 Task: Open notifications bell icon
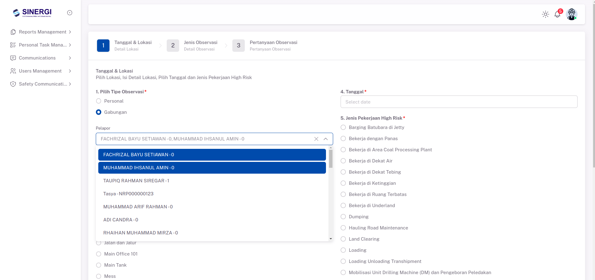(x=557, y=14)
